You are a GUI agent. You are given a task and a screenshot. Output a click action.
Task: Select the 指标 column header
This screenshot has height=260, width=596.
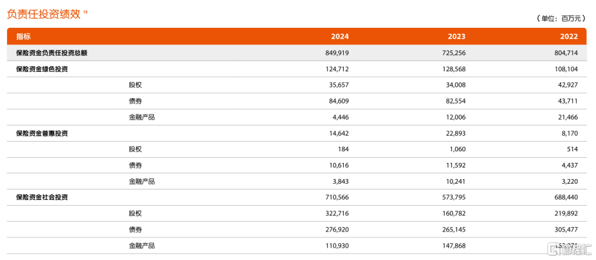(23, 36)
